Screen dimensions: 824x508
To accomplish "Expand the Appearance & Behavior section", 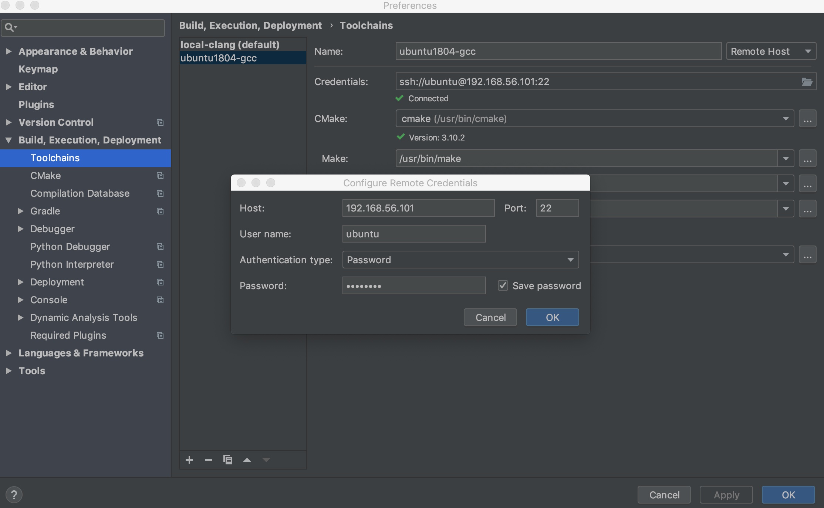I will pyautogui.click(x=9, y=51).
